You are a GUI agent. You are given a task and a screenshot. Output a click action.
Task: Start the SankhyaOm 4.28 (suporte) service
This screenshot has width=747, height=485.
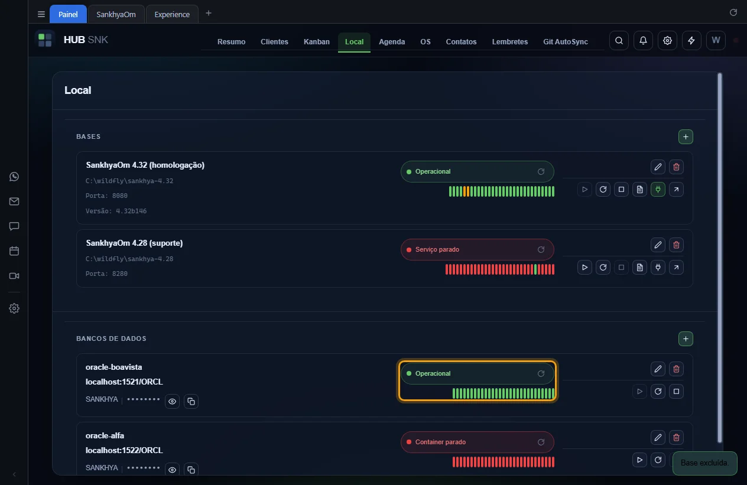pyautogui.click(x=584, y=268)
